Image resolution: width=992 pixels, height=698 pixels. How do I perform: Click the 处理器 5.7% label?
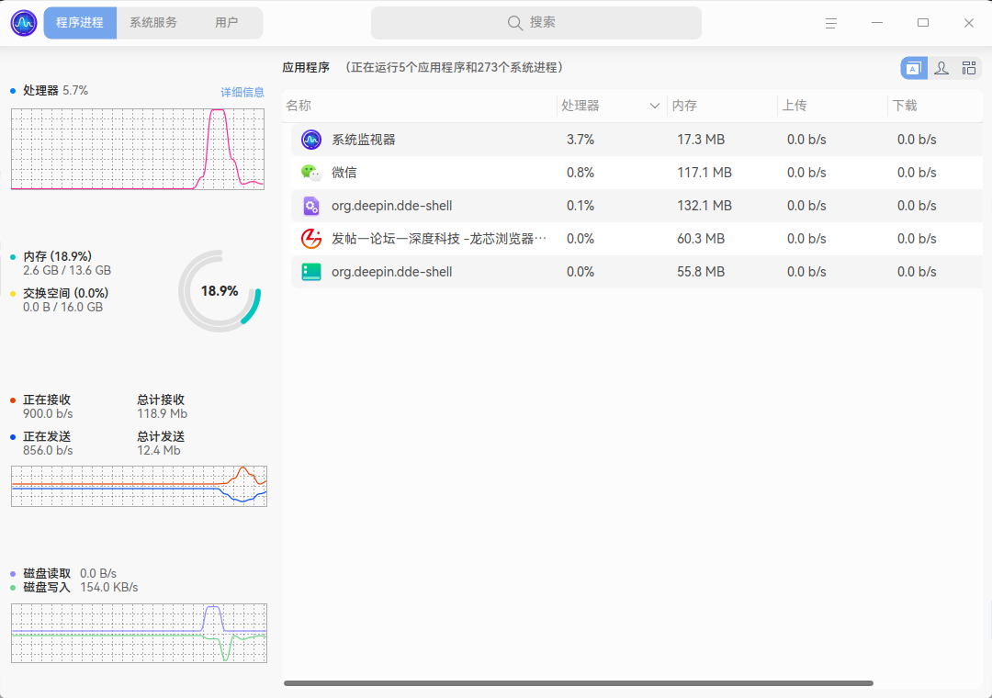[56, 91]
